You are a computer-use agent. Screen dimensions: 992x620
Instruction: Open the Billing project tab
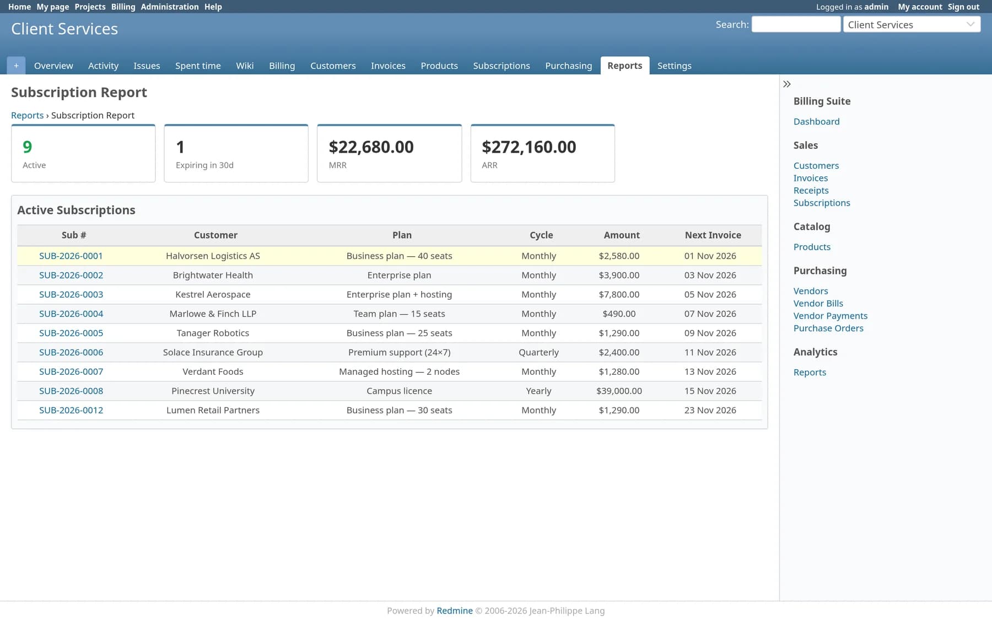point(282,66)
